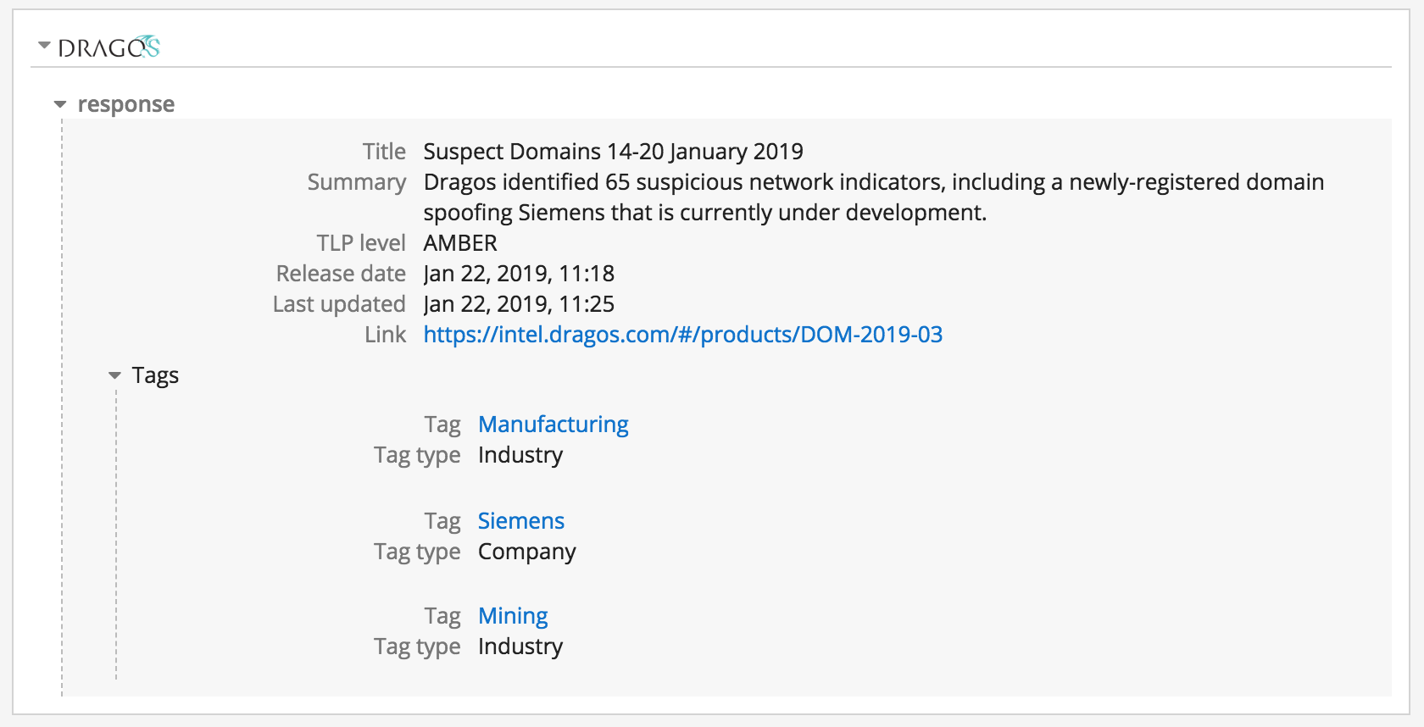The width and height of the screenshot is (1424, 727).
Task: Click the release date value 11:18
Action: [519, 274]
